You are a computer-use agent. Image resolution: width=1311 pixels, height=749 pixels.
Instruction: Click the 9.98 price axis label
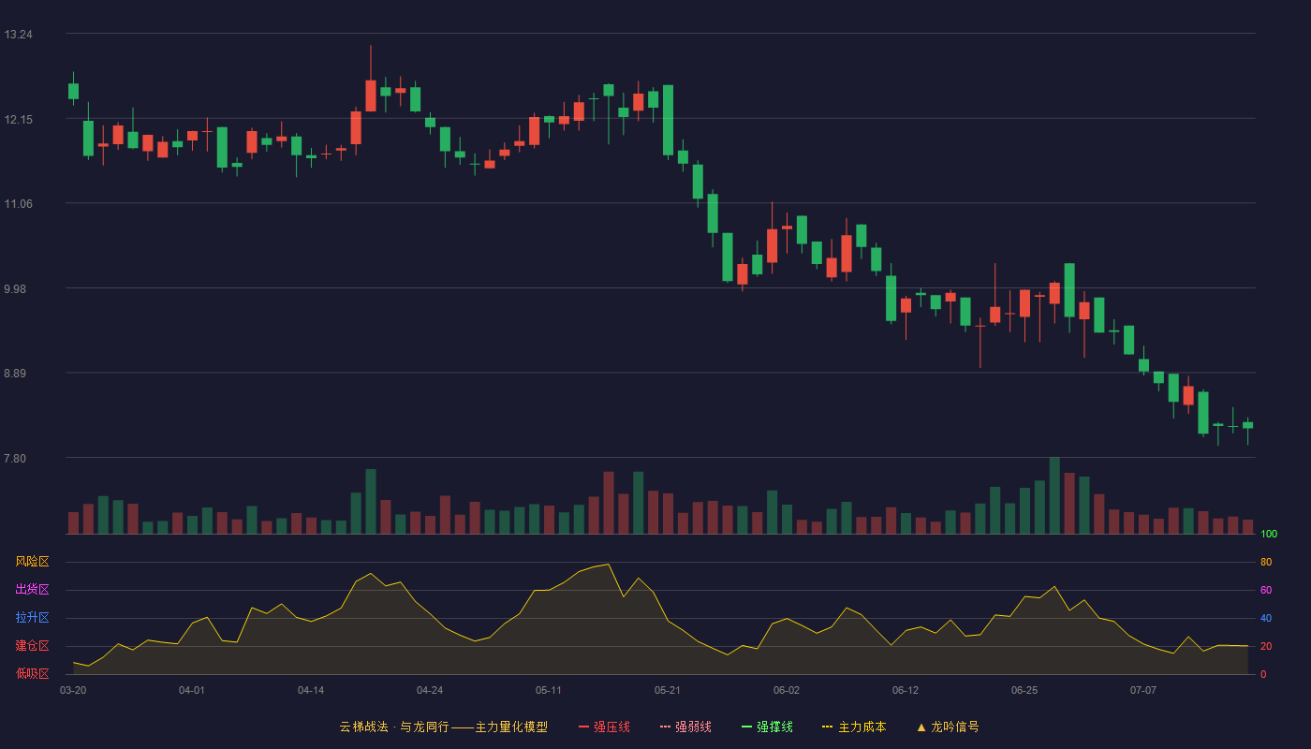pos(16,289)
